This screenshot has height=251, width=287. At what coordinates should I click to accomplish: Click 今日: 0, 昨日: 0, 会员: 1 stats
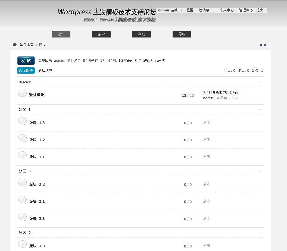point(243,70)
